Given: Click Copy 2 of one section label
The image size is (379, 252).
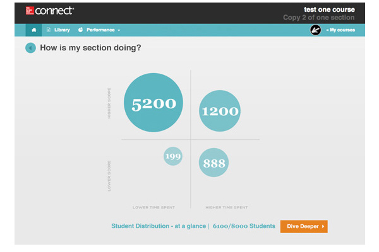Looking at the screenshot, I should pyautogui.click(x=319, y=18).
